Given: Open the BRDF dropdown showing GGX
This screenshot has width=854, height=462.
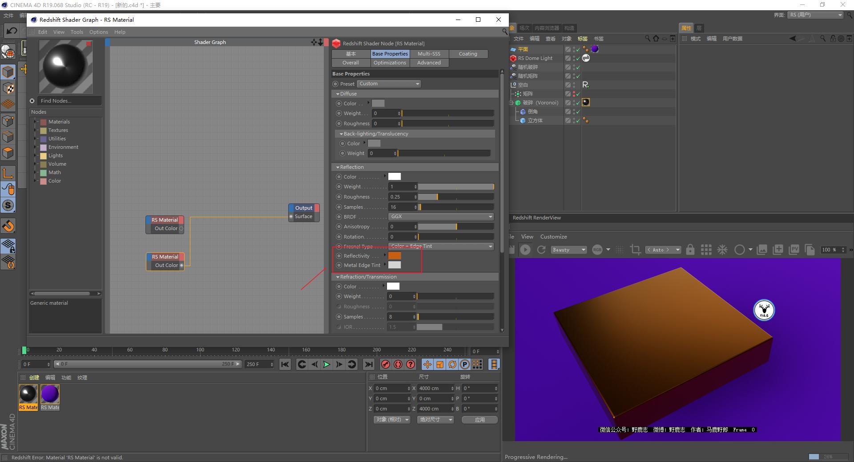Looking at the screenshot, I should pyautogui.click(x=440, y=216).
